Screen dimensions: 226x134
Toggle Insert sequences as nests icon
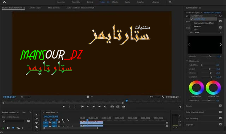pos(46,120)
